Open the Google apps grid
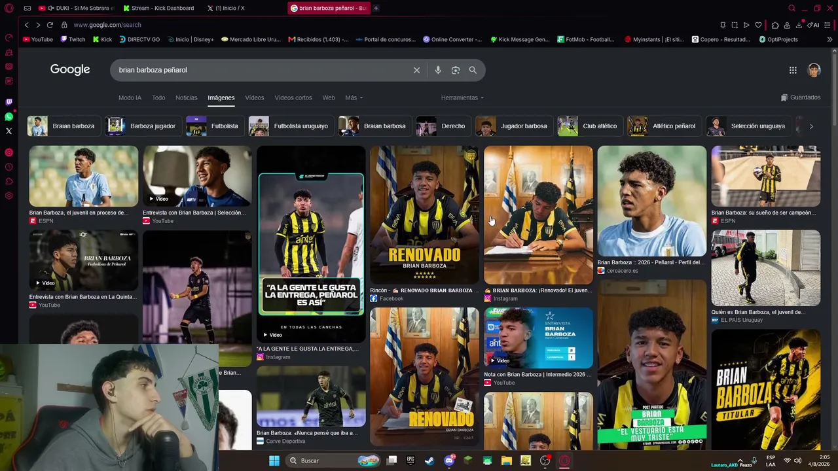838x471 pixels. pos(793,70)
